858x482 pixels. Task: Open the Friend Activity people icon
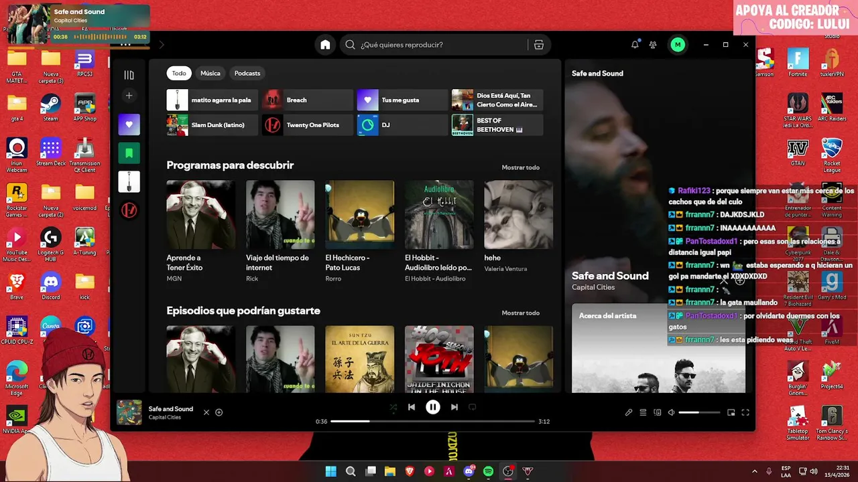click(653, 45)
